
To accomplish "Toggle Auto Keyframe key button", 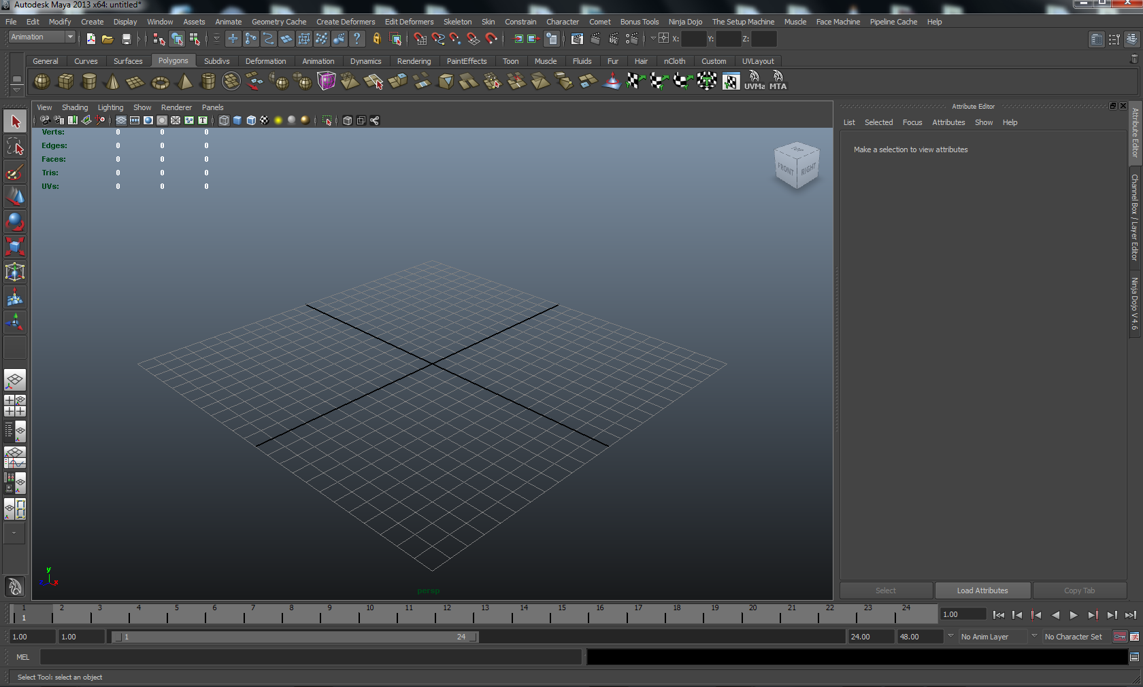I will point(1119,637).
